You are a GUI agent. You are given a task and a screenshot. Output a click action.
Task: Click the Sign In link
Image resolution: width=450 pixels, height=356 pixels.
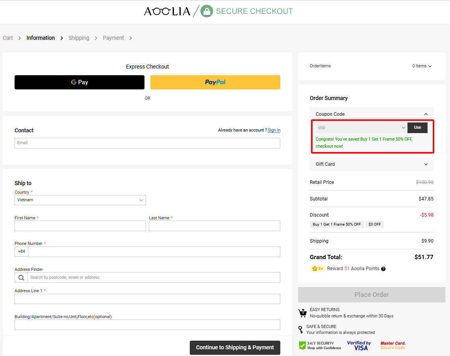274,130
